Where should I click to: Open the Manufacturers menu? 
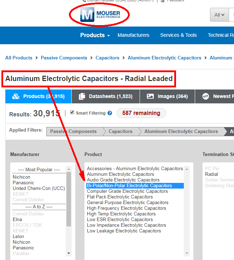133,35
